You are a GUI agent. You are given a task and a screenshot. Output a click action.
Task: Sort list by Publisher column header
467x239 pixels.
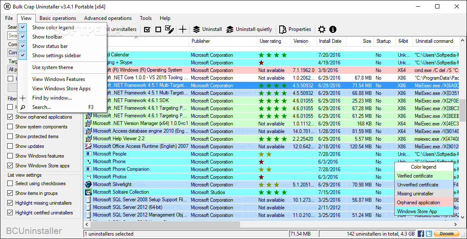coord(223,41)
